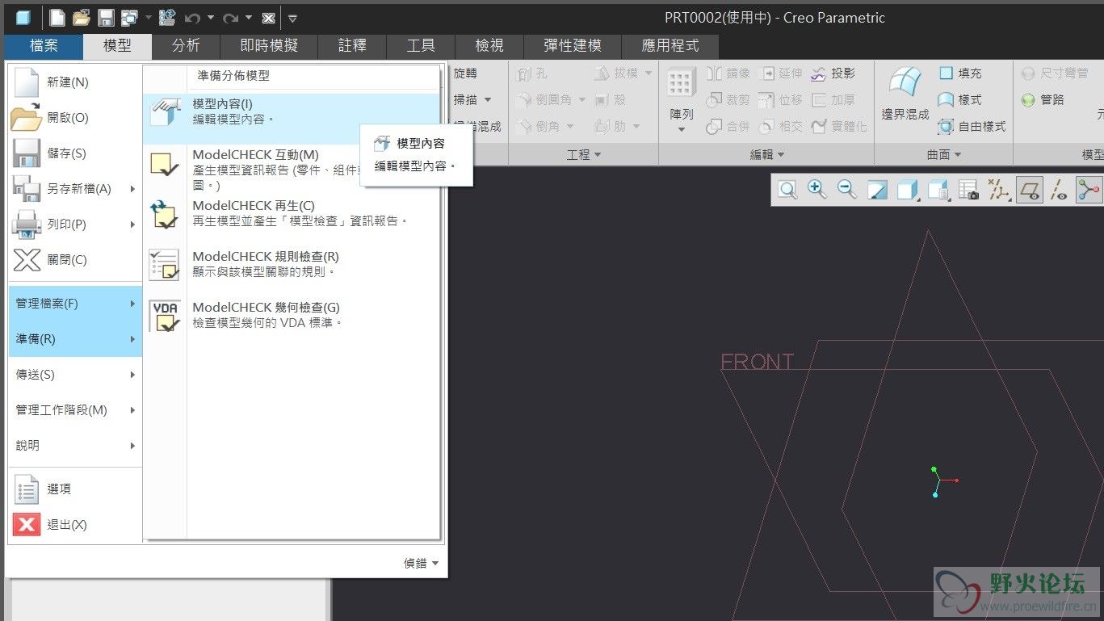Open the Saved Orientations icon
Screen dimensions: 1104x621
[938, 190]
